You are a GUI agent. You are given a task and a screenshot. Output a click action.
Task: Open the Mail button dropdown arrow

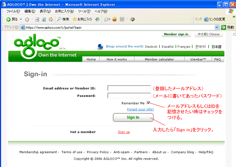110,19
